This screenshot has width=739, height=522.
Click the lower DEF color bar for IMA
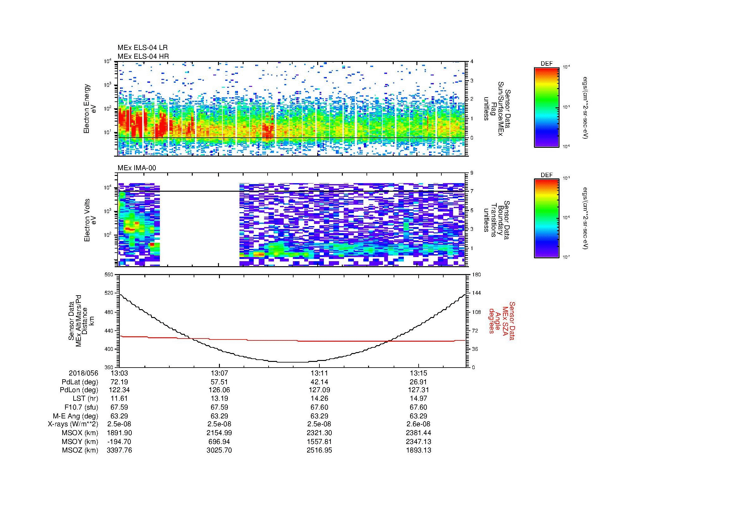pos(547,219)
